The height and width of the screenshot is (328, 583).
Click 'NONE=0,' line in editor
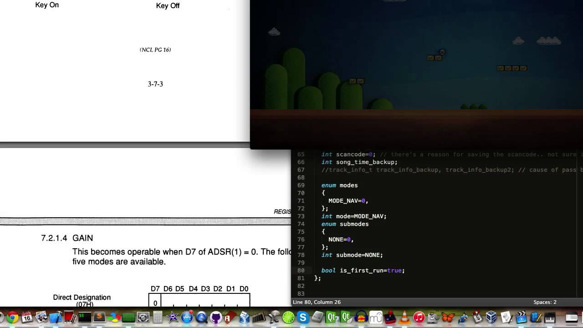(341, 240)
